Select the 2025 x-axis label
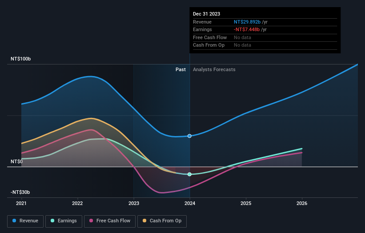Screen dimensions: 365x233 tap(246, 204)
